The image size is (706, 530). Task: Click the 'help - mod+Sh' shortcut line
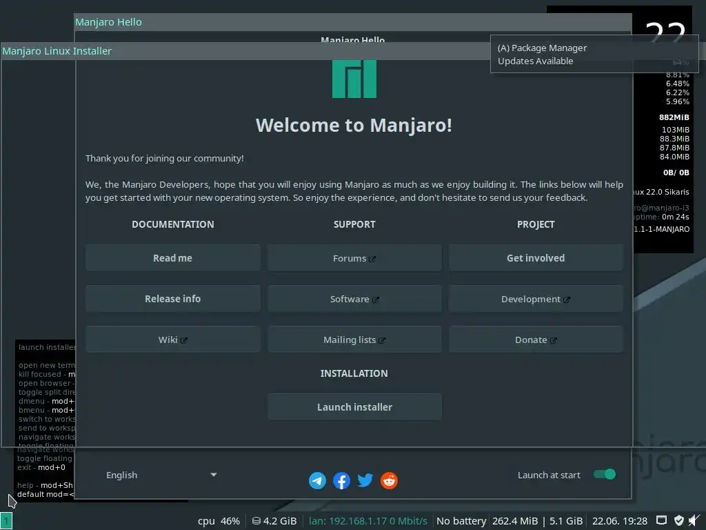point(45,485)
